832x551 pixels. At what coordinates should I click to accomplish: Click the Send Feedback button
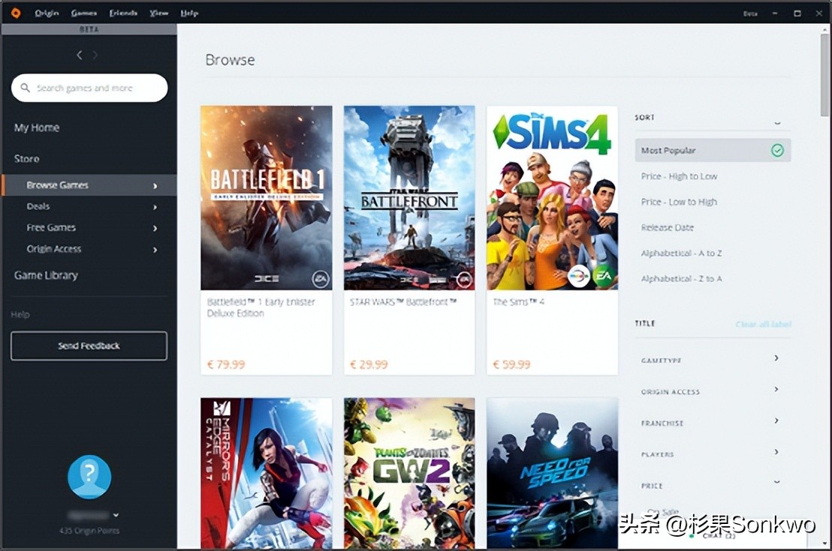[89, 346]
